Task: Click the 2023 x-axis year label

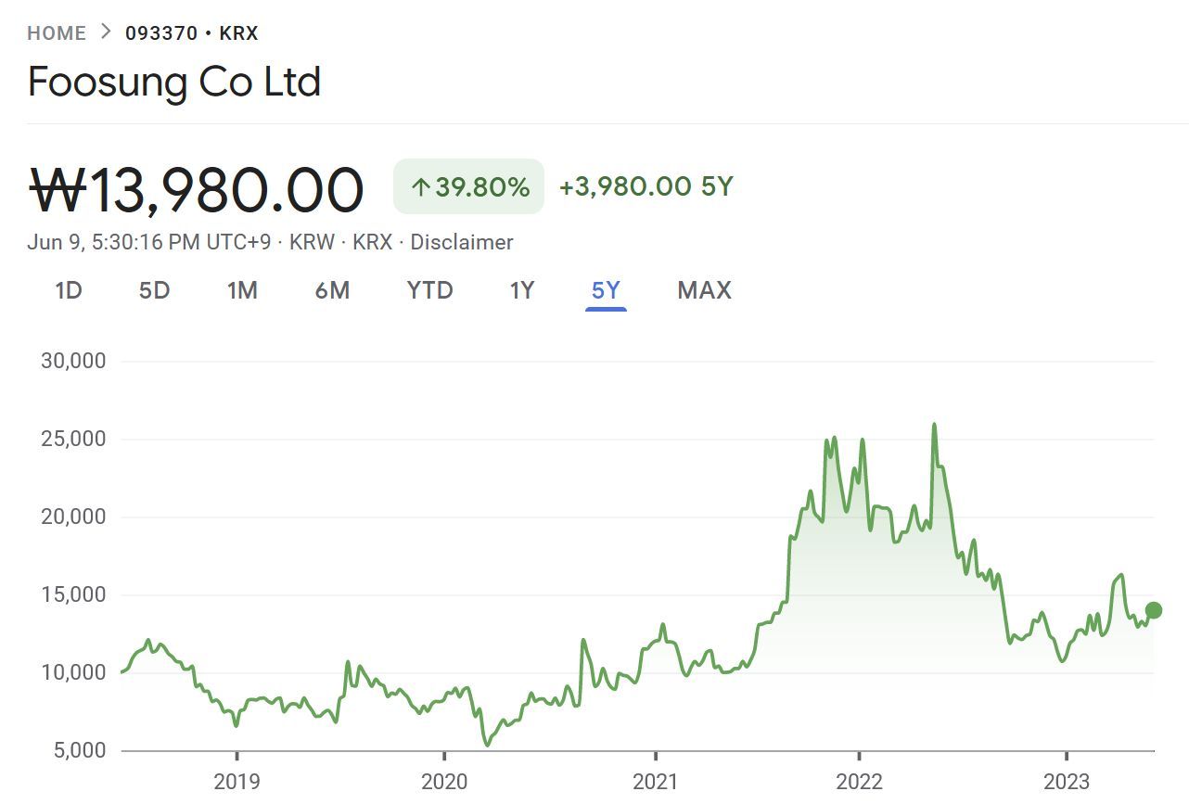Action: [1066, 782]
